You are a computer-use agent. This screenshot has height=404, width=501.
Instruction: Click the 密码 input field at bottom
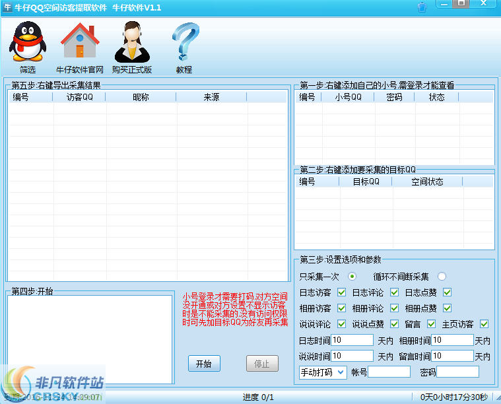(x=458, y=372)
